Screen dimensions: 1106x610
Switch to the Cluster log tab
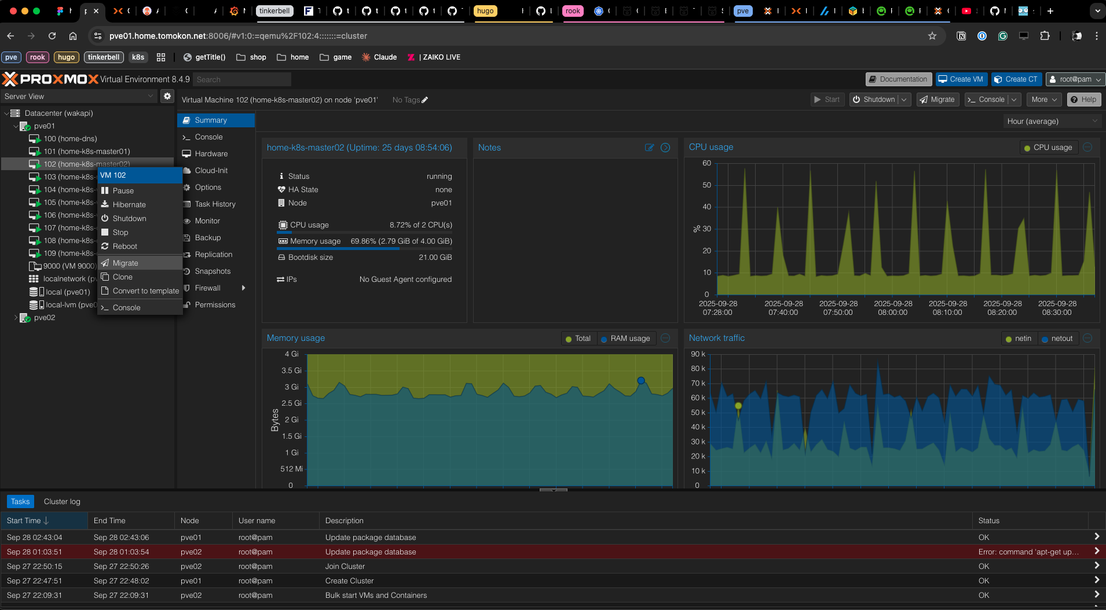point(62,502)
